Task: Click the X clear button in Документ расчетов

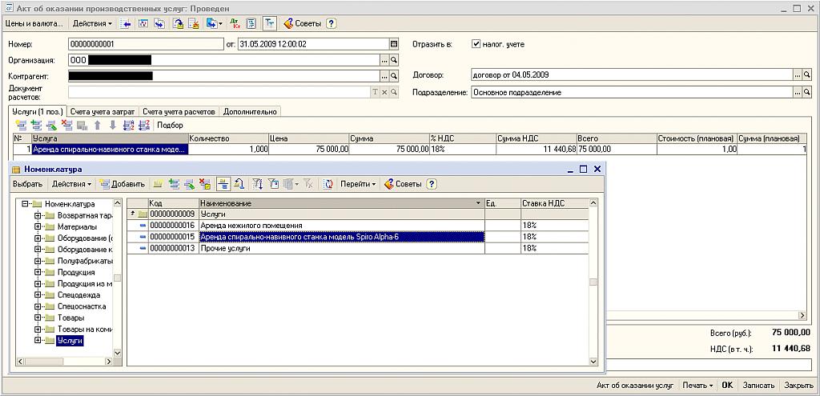Action: pos(384,92)
